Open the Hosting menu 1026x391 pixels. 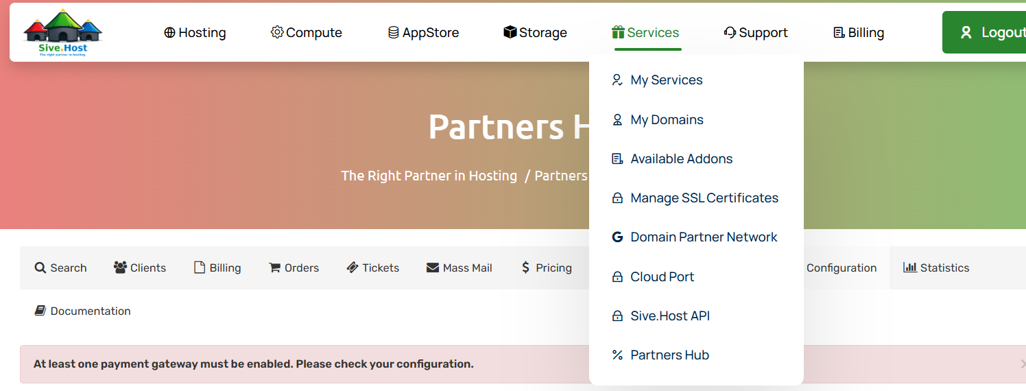[195, 32]
